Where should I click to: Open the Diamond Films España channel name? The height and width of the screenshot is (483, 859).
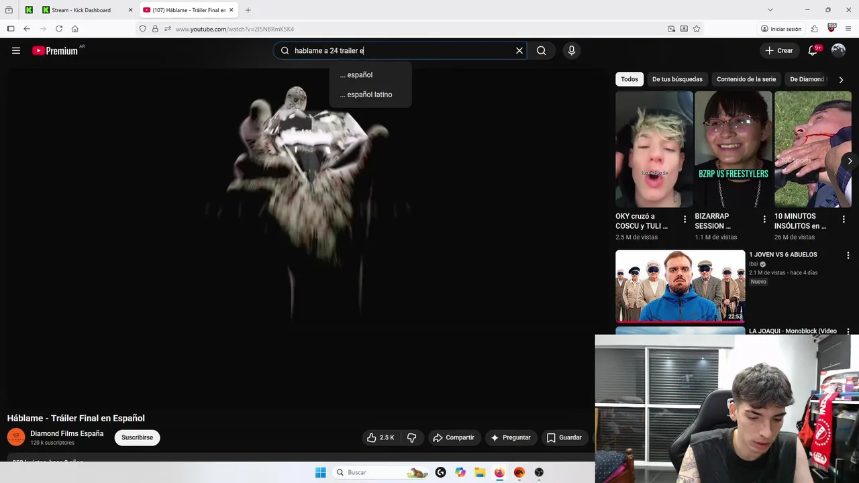pyautogui.click(x=67, y=433)
